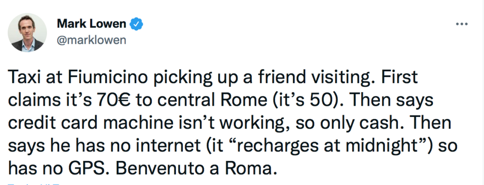Open the three-dots more options menu
The width and height of the screenshot is (484, 185).
coord(462,24)
